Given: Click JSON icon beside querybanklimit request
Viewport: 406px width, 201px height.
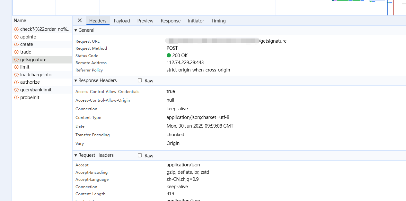Looking at the screenshot, I should coord(16,90).
